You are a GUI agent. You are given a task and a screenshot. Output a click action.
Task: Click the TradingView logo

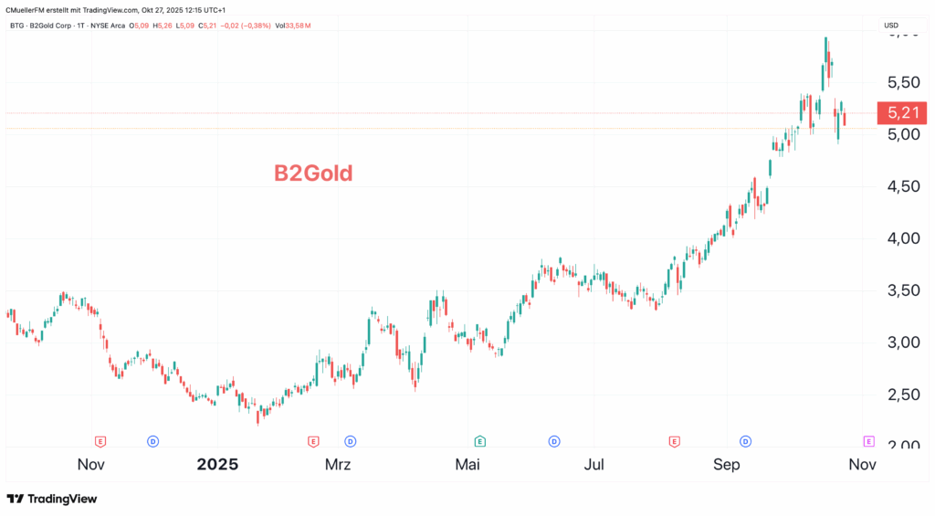coord(51,499)
